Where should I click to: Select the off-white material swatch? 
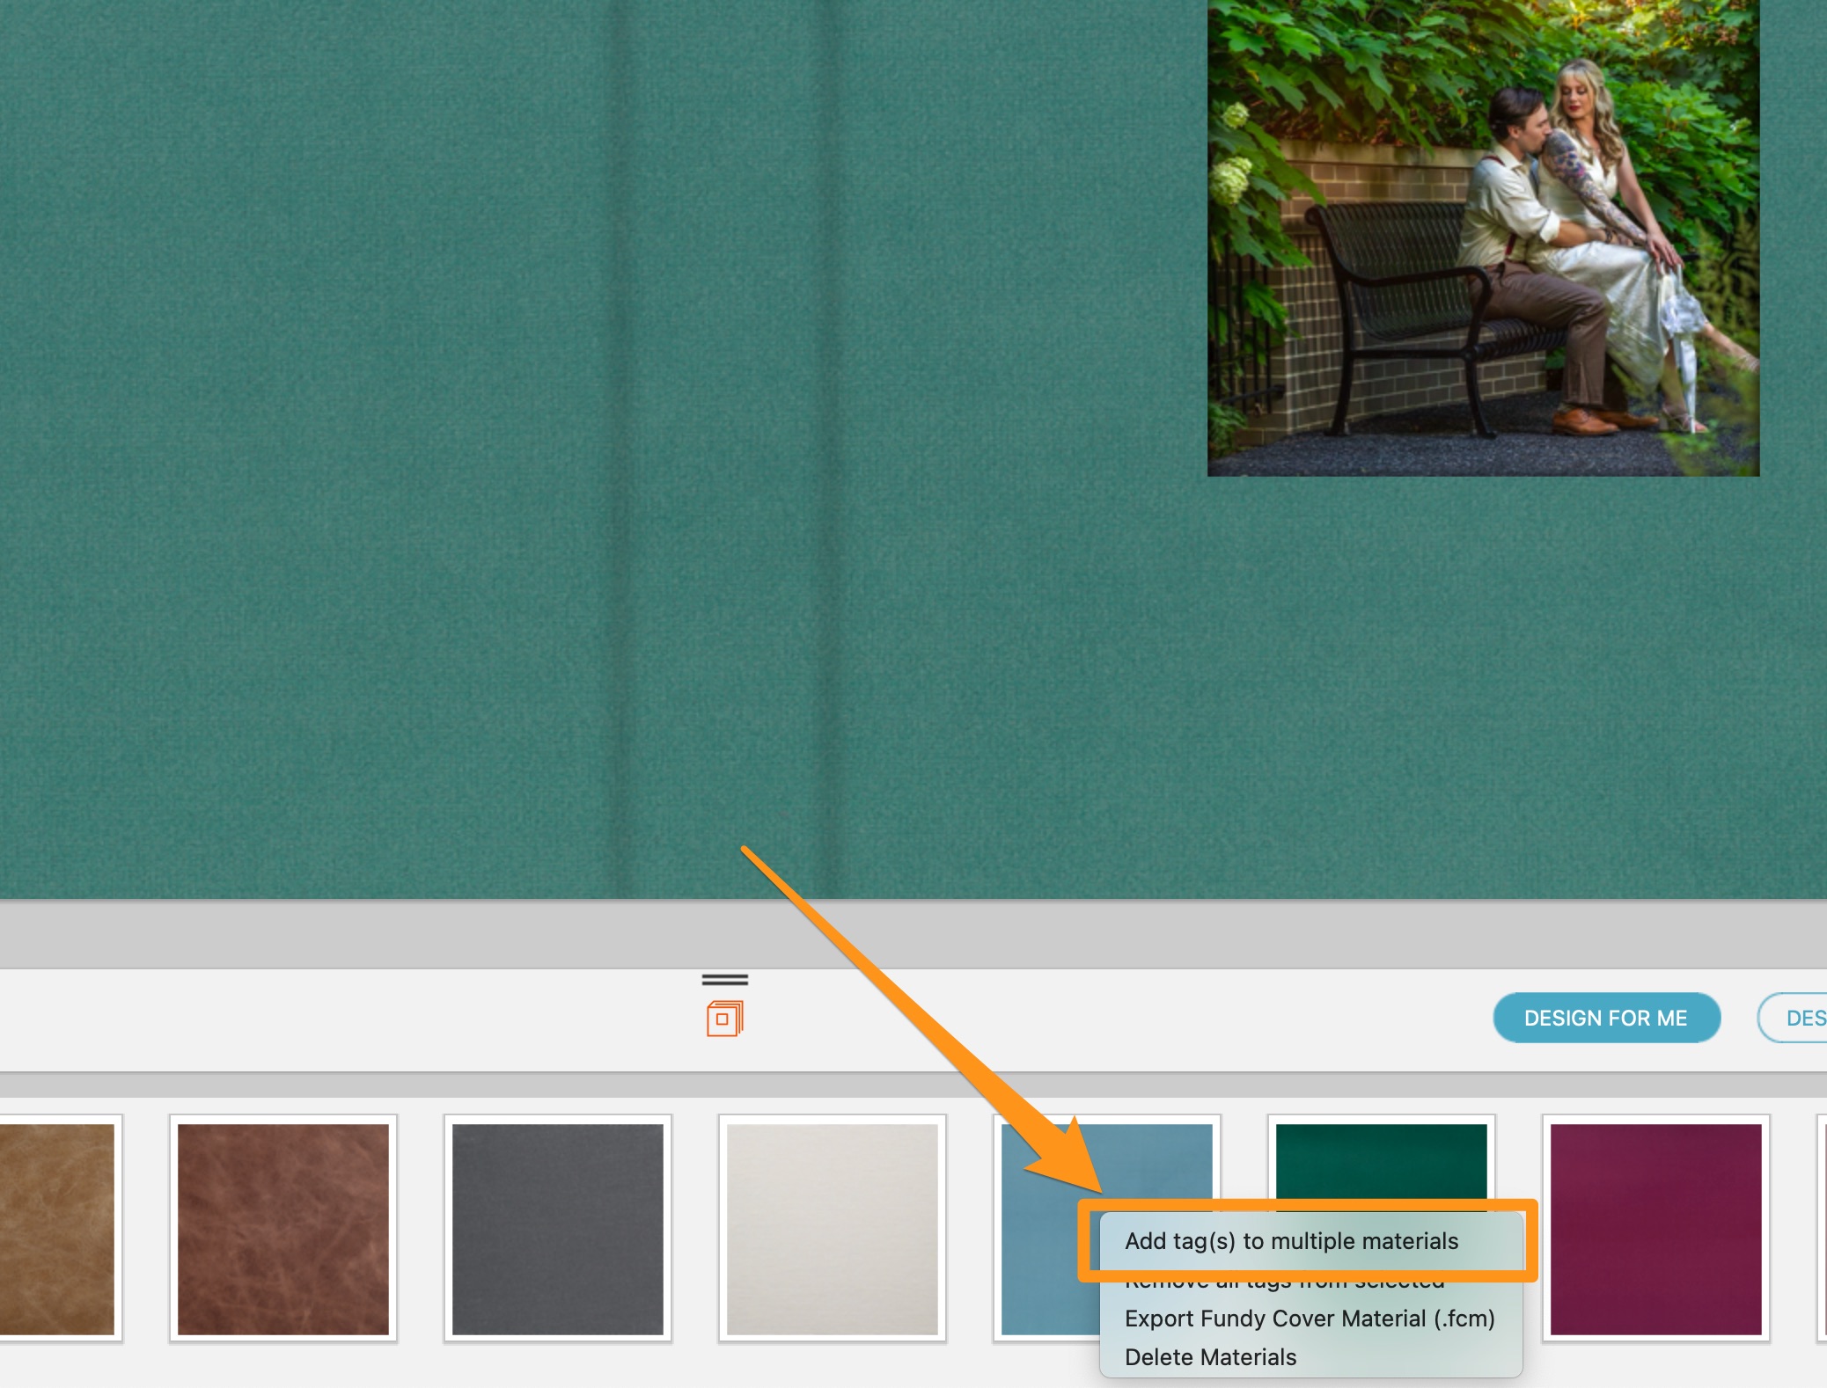[x=833, y=1229]
